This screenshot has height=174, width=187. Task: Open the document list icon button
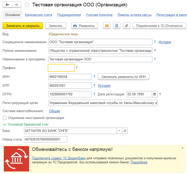pyautogui.click(x=117, y=26)
